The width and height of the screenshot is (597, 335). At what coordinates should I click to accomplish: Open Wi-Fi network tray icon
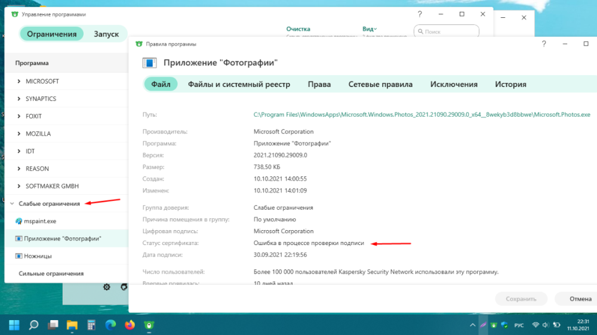[536, 325]
